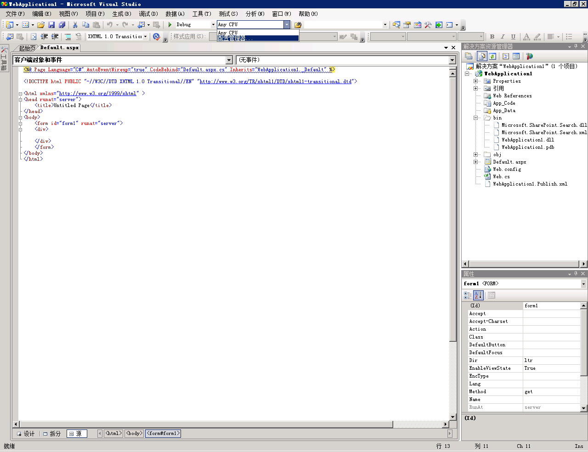Screen dimensions: 588x452
Task: Click the Increase Indent icon
Action: click(x=55, y=37)
